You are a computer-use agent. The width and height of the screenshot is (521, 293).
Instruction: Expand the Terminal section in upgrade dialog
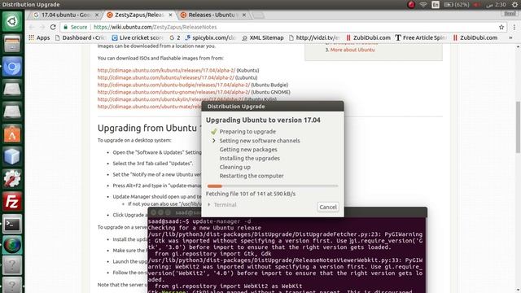pos(222,204)
